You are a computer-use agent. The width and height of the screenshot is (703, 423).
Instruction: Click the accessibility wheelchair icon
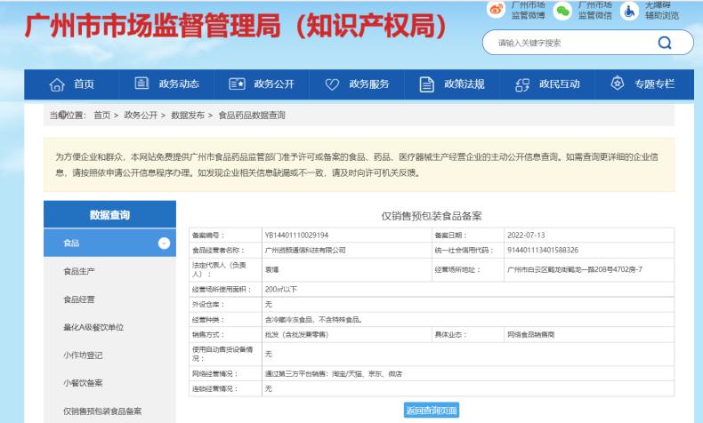pyautogui.click(x=629, y=11)
